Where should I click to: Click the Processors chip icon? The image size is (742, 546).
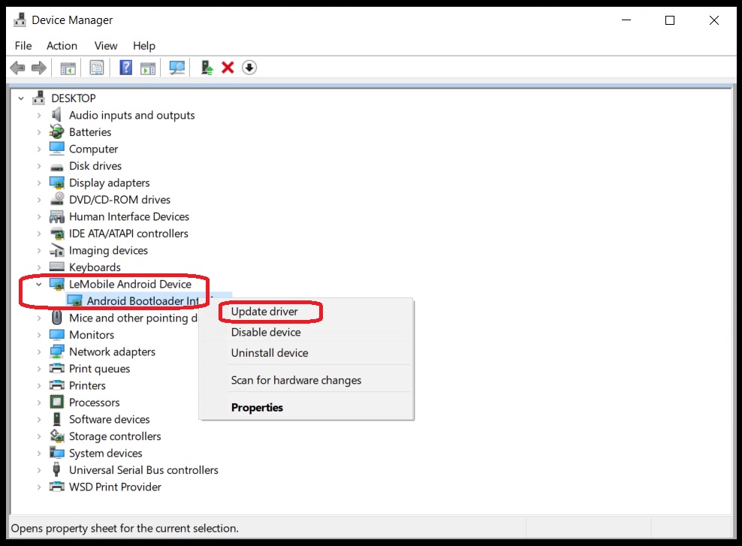[57, 402]
